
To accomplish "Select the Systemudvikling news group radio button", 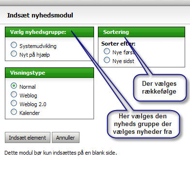I will pos(14,45).
